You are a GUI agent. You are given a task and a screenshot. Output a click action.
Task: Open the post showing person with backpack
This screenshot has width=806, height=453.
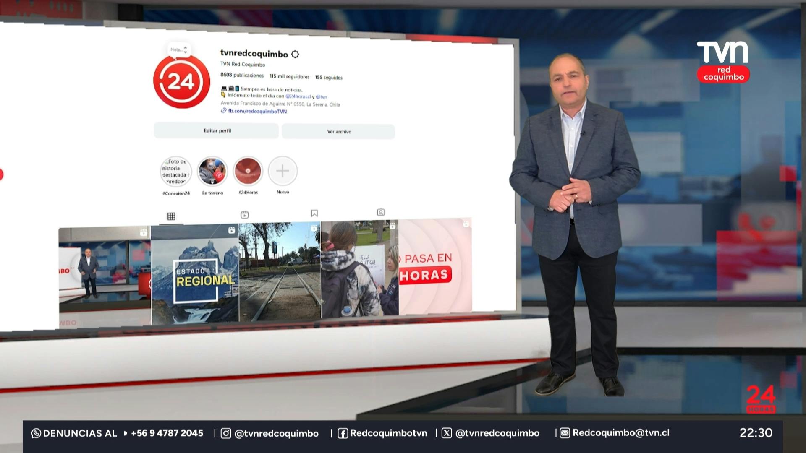point(360,269)
